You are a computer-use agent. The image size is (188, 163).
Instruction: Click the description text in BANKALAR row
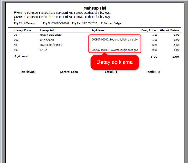point(115,40)
